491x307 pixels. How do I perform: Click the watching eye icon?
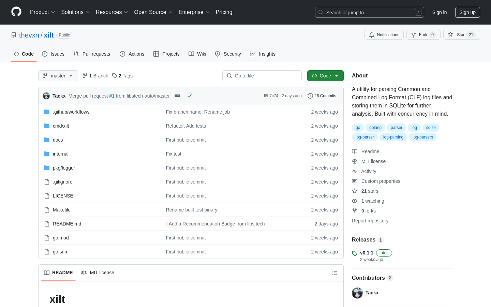[355, 201]
